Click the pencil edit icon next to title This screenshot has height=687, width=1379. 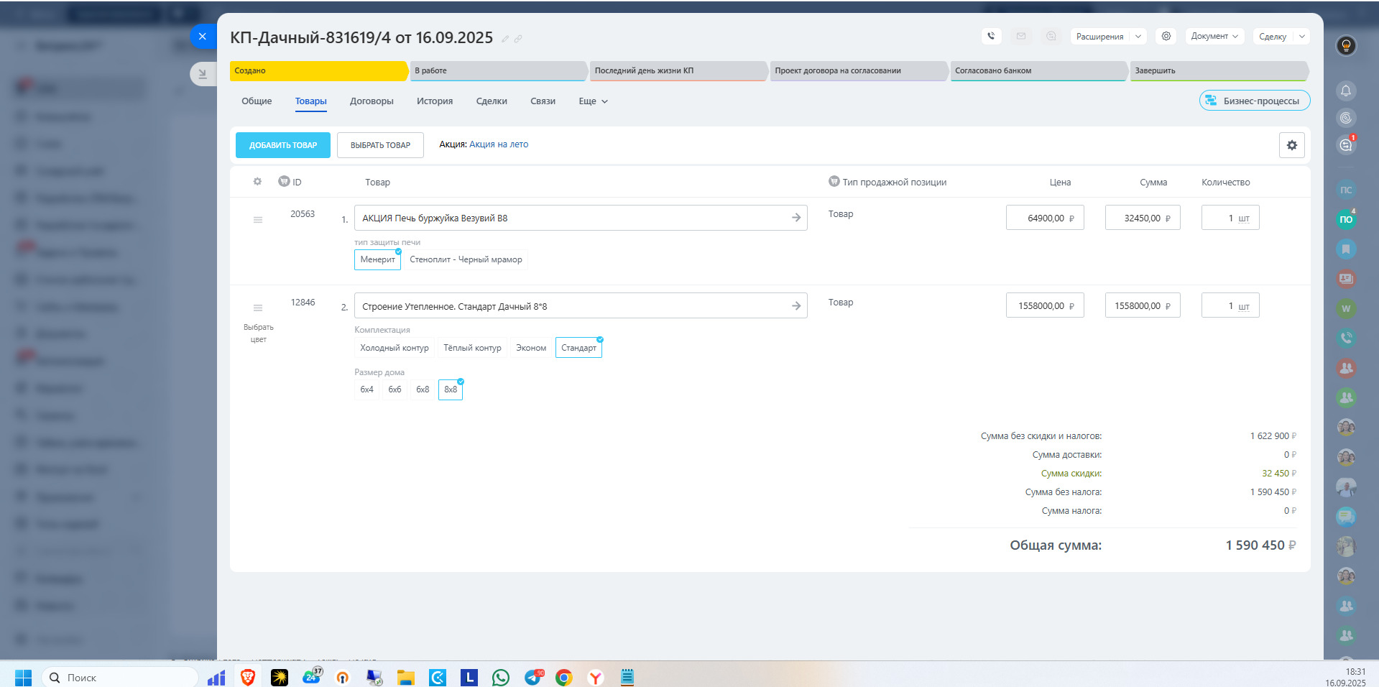point(505,39)
